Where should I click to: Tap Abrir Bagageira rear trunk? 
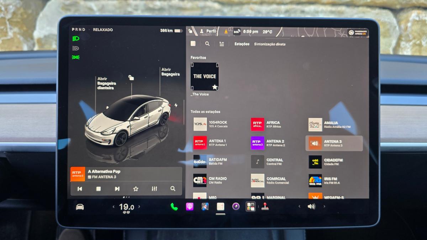point(170,72)
